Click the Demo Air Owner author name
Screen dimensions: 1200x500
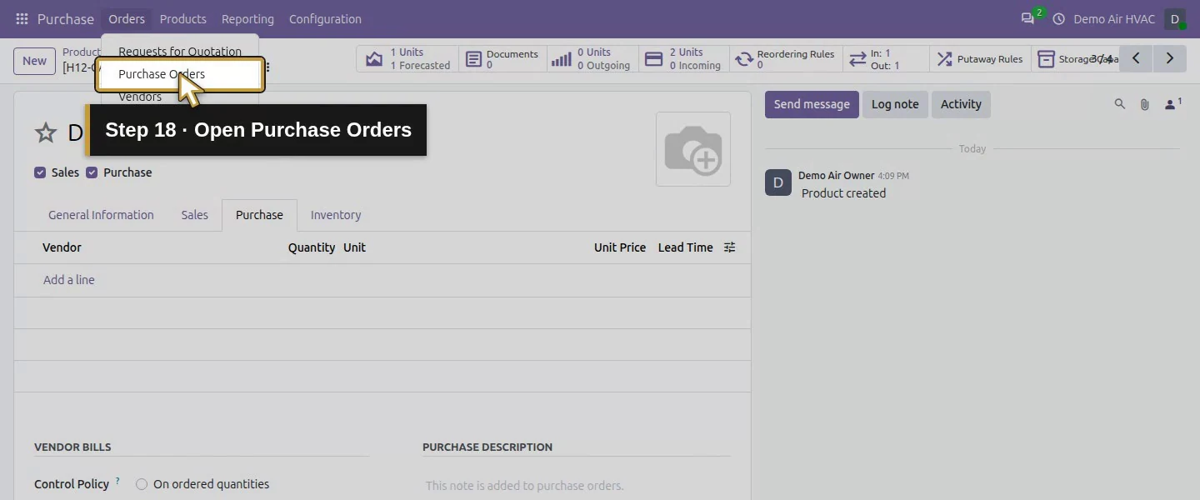click(x=836, y=176)
